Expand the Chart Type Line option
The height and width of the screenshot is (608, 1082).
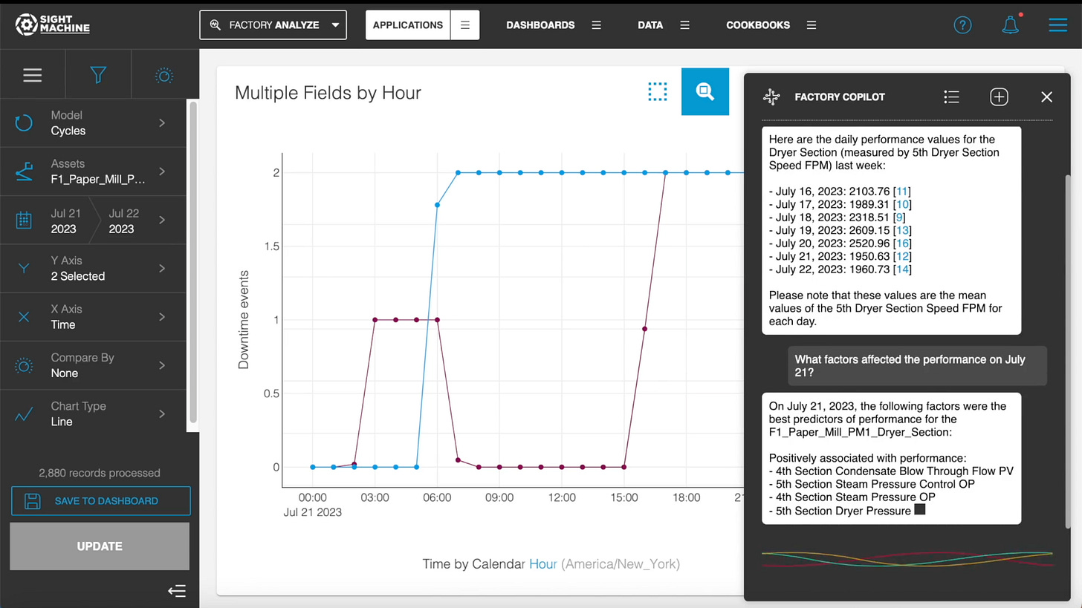pyautogui.click(x=93, y=414)
